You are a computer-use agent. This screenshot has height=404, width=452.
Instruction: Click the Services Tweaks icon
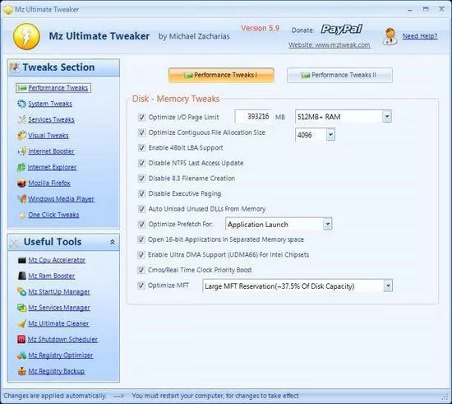(21, 119)
